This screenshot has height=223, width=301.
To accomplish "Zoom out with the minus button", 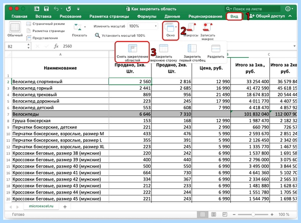I will tap(234, 214).
